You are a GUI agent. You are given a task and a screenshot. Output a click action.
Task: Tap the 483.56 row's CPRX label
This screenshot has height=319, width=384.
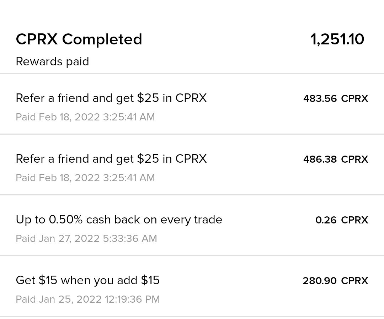354,99
